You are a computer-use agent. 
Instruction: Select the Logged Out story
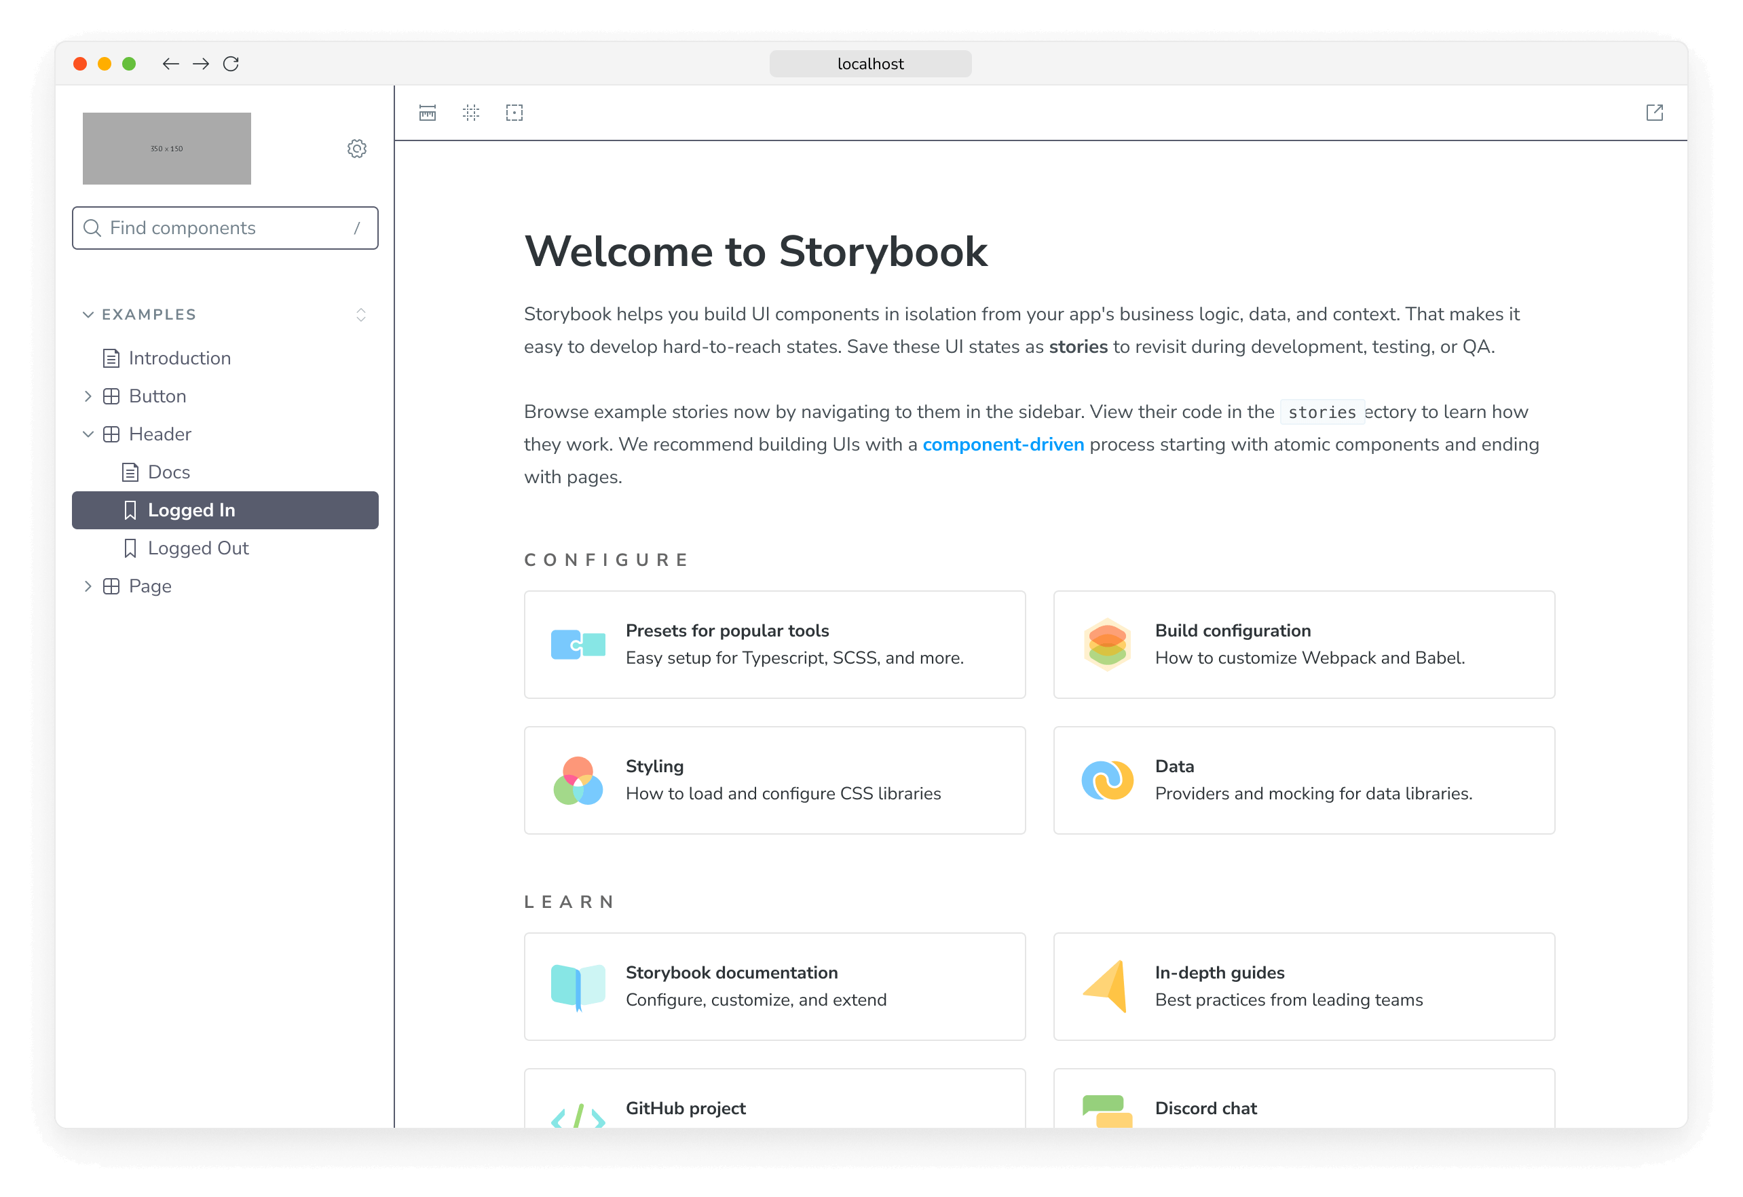pyautogui.click(x=199, y=548)
